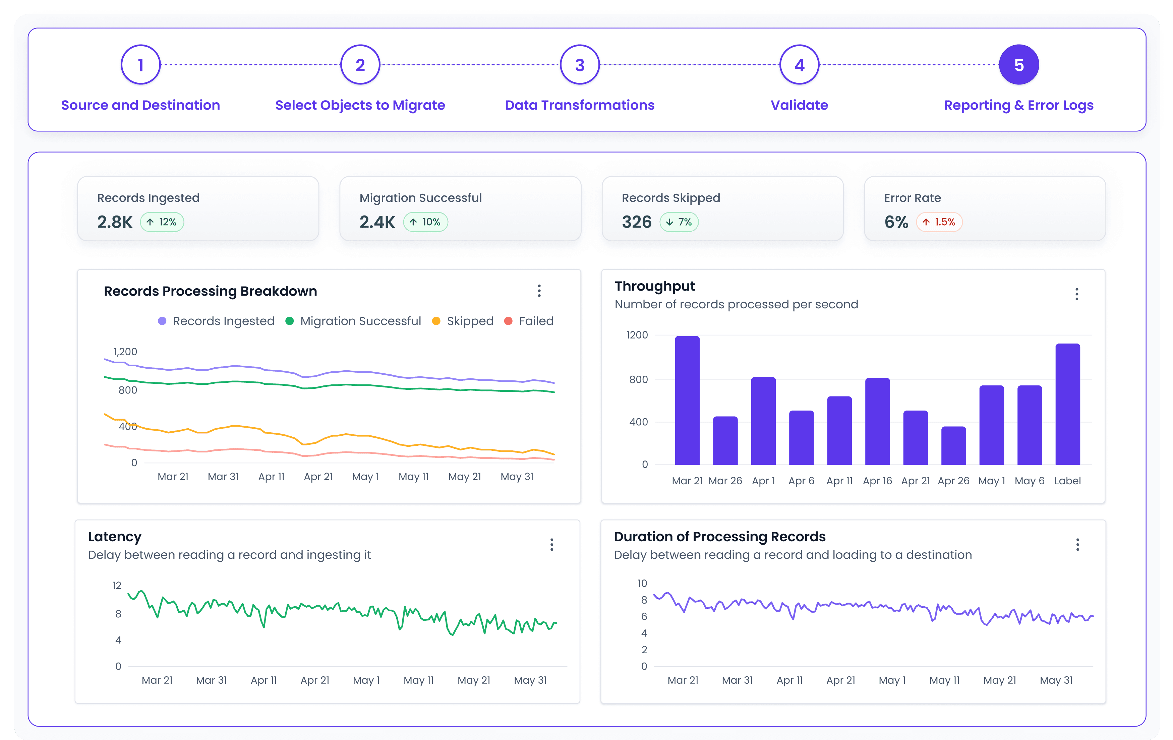
Task: Click step 2 circle in stepper
Action: 360,65
